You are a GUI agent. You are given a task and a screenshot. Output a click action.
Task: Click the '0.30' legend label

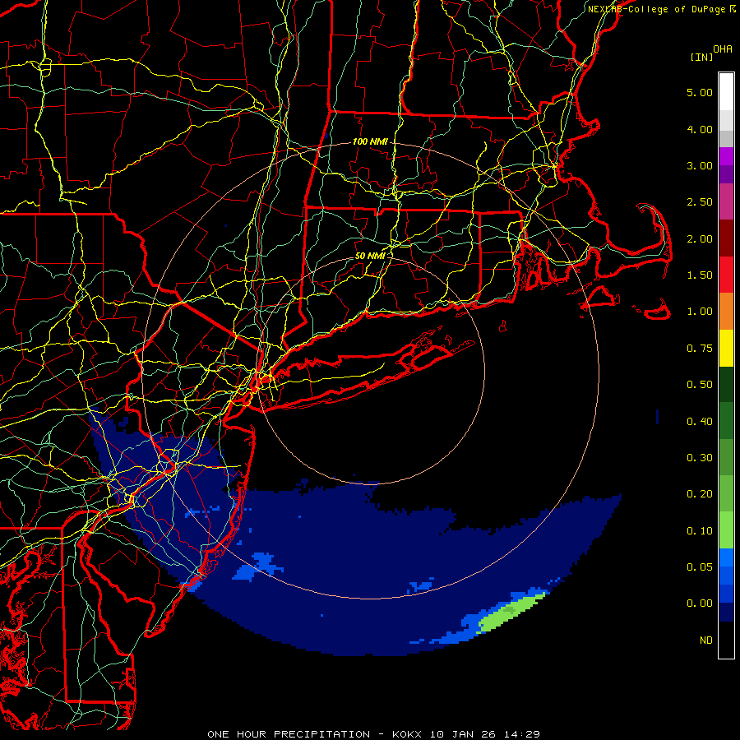(x=700, y=458)
